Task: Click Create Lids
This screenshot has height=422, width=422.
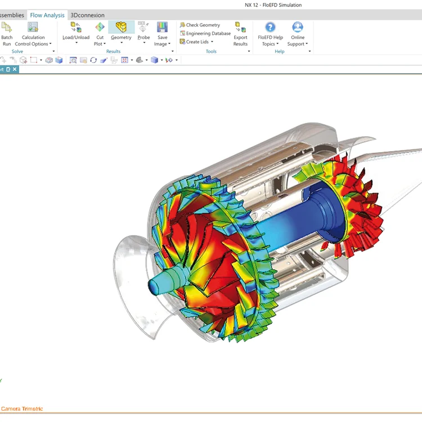Action: click(194, 42)
